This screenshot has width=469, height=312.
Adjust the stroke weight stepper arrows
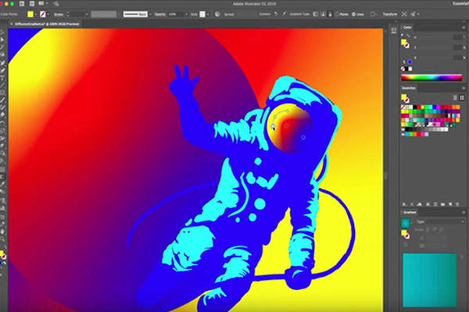tap(67, 14)
